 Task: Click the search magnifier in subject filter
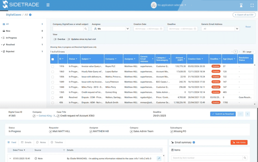[85, 29]
